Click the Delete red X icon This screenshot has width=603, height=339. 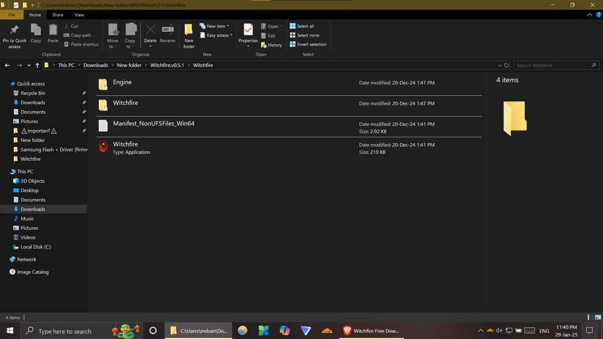pos(150,30)
